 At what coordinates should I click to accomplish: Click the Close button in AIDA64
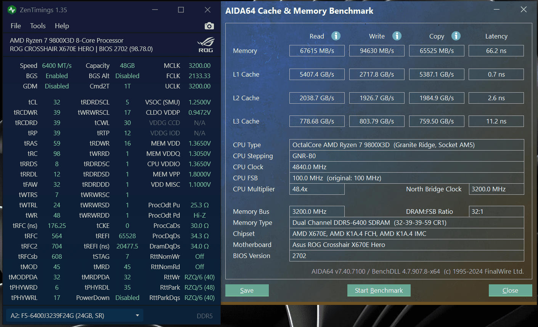tap(510, 290)
